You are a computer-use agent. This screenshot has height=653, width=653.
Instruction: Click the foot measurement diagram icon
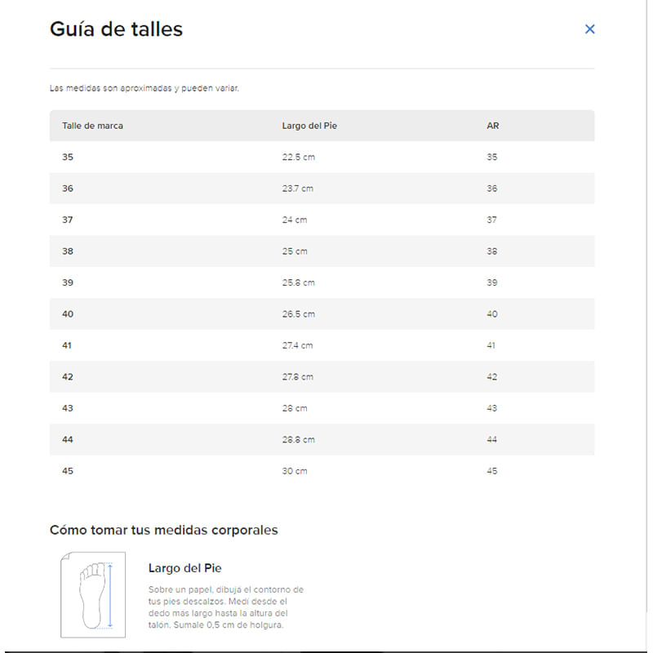coord(93,595)
